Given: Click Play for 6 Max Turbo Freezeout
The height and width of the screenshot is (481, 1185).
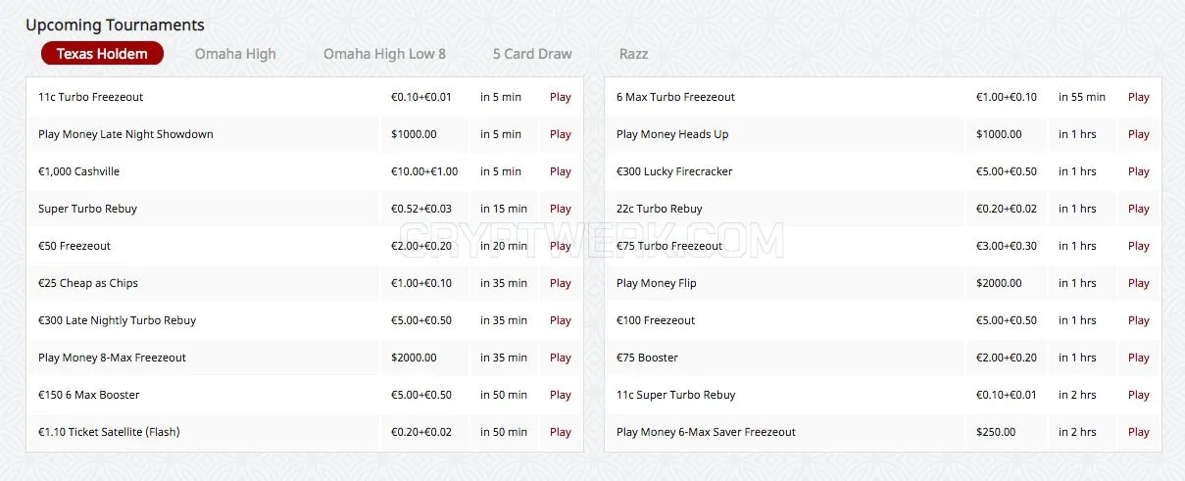Looking at the screenshot, I should 1139,97.
